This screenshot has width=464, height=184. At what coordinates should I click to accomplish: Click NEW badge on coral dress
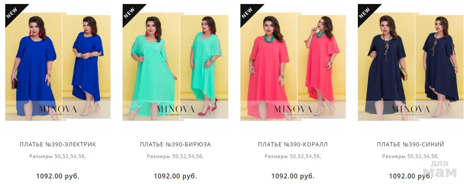[248, 12]
